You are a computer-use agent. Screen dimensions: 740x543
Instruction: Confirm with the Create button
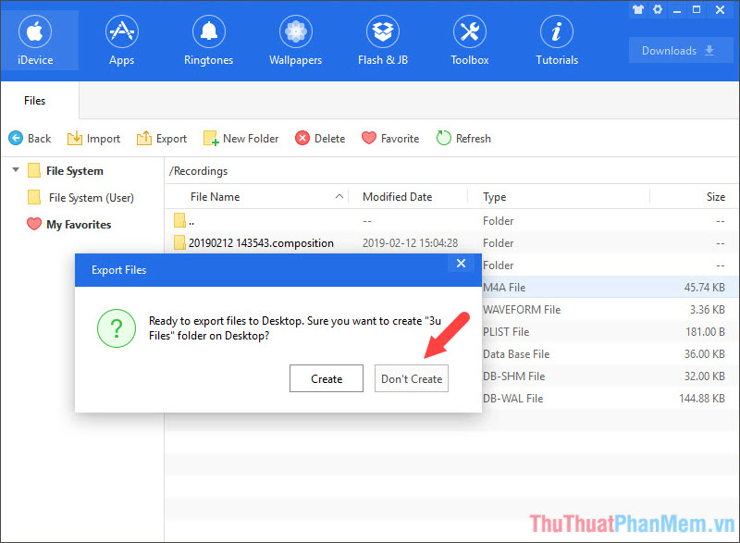coord(326,378)
